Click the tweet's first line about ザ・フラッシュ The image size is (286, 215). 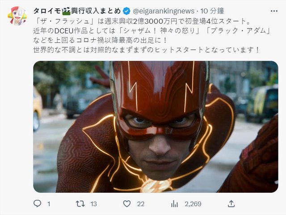[x=142, y=21]
